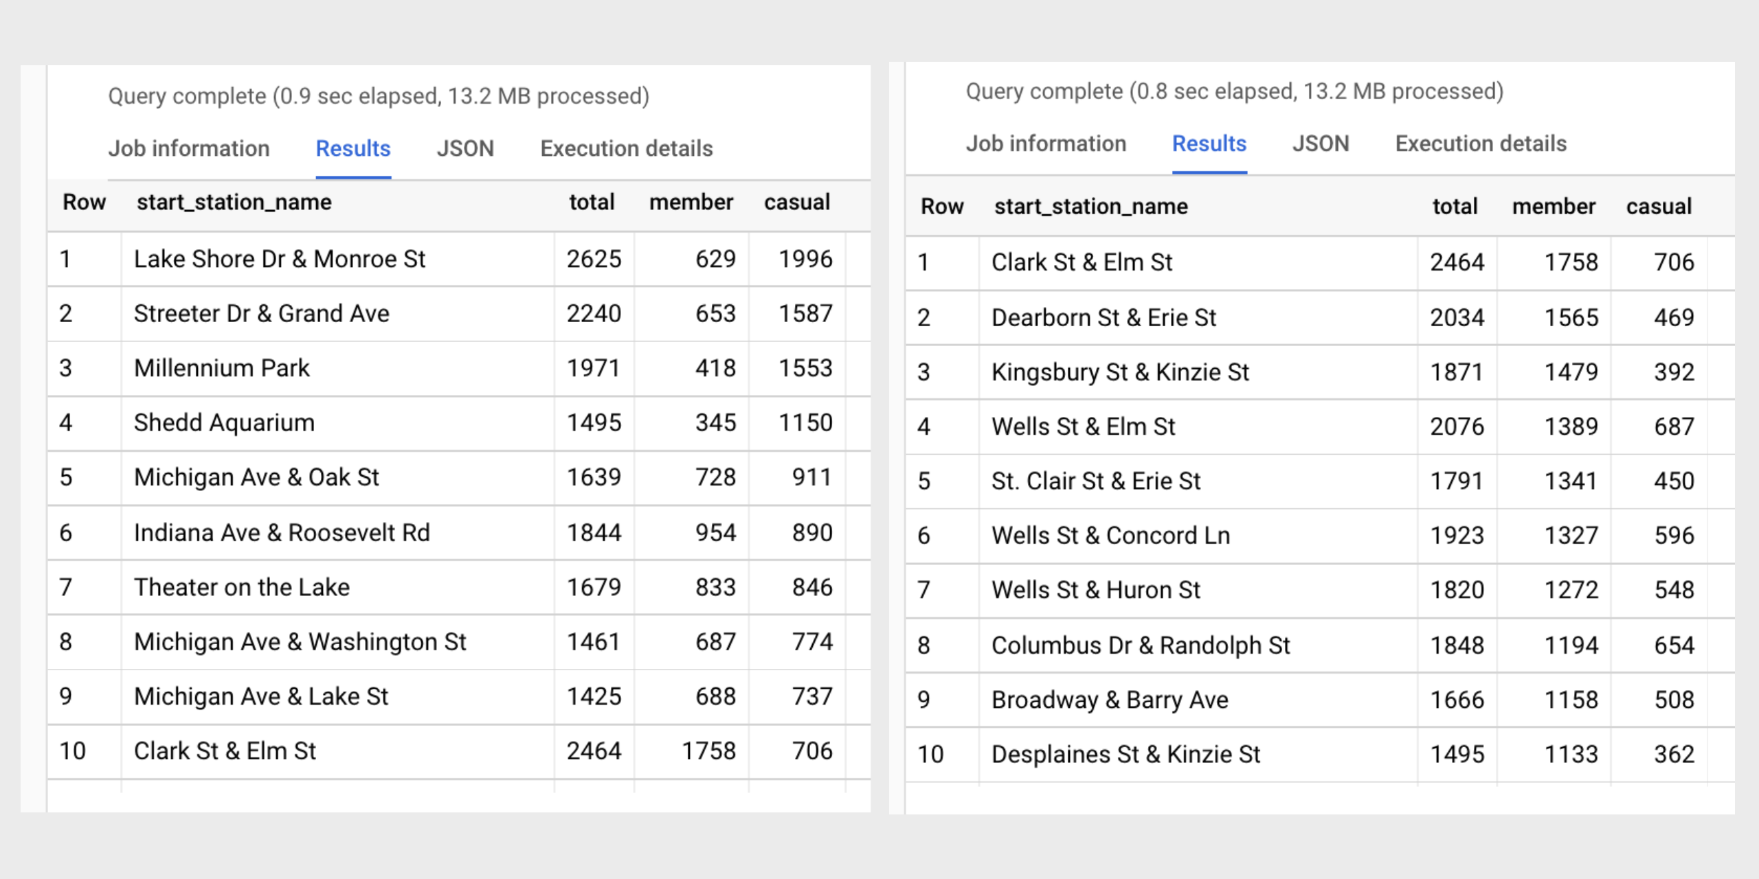The width and height of the screenshot is (1759, 879).
Task: Click total value 2625 for Lake Shore Dr
Action: (x=594, y=259)
